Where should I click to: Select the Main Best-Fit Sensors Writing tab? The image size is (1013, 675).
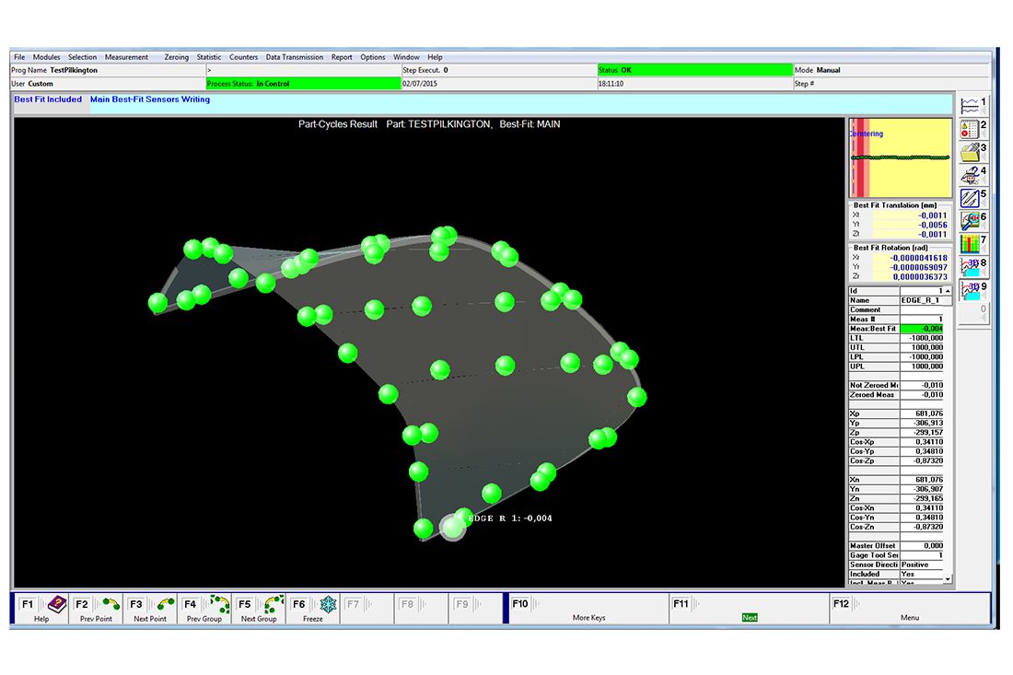click(x=150, y=99)
